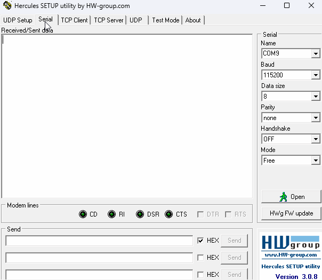The height and width of the screenshot is (280, 322).
Task: Enable HEX checkbox for third send line
Action: 200,275
